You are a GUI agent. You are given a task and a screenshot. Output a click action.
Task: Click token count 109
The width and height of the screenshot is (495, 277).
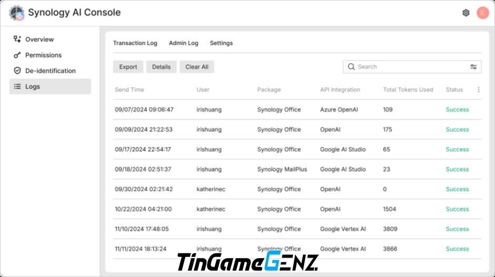click(x=388, y=110)
